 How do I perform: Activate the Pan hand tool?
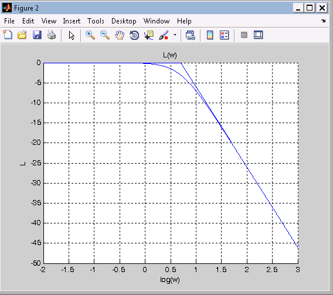pos(120,35)
